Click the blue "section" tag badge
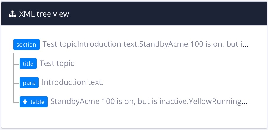 click(x=26, y=45)
